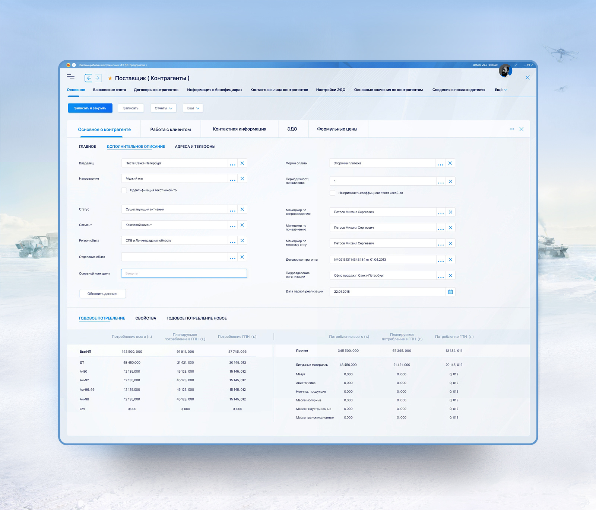
Task: Open Информация о бенефициарах tab
Action: click(x=215, y=90)
